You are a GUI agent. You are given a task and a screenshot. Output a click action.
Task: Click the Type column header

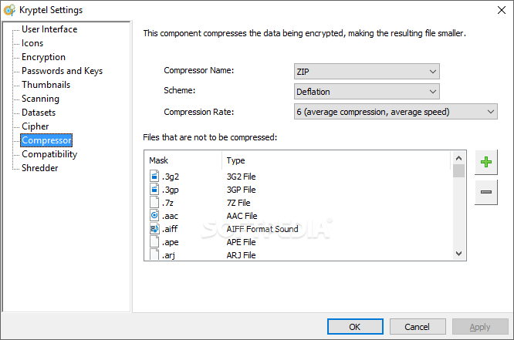click(336, 160)
